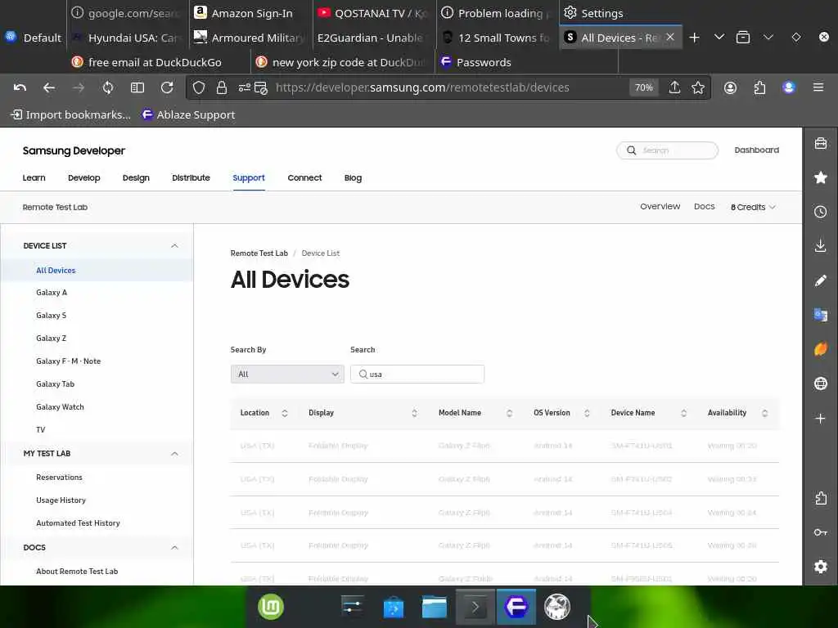Close the All Devices tab
The width and height of the screenshot is (838, 628).
tap(670, 37)
